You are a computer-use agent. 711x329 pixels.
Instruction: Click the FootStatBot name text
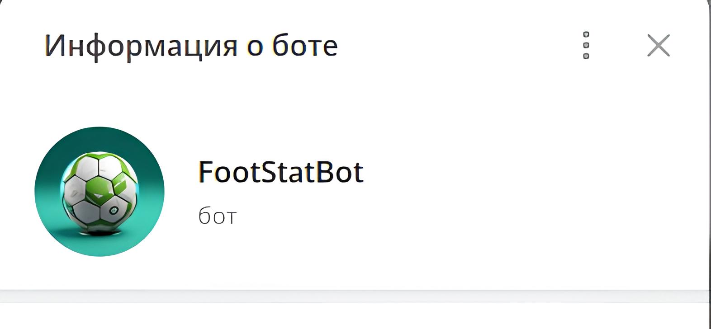(281, 172)
